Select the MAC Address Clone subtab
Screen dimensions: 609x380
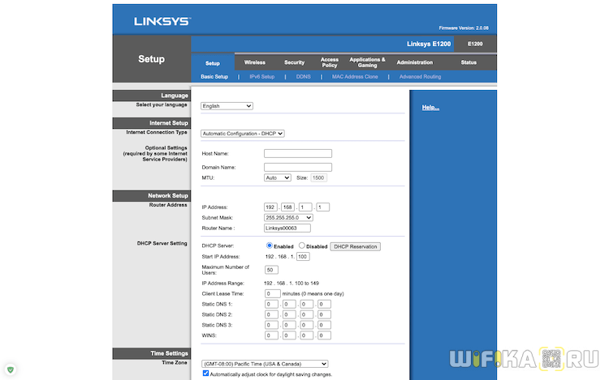(355, 77)
